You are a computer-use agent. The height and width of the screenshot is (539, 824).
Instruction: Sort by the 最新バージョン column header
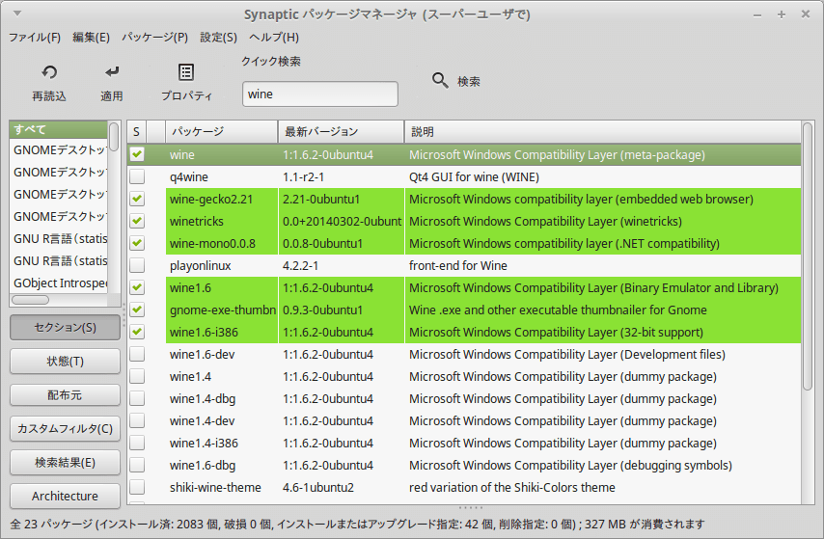click(341, 131)
